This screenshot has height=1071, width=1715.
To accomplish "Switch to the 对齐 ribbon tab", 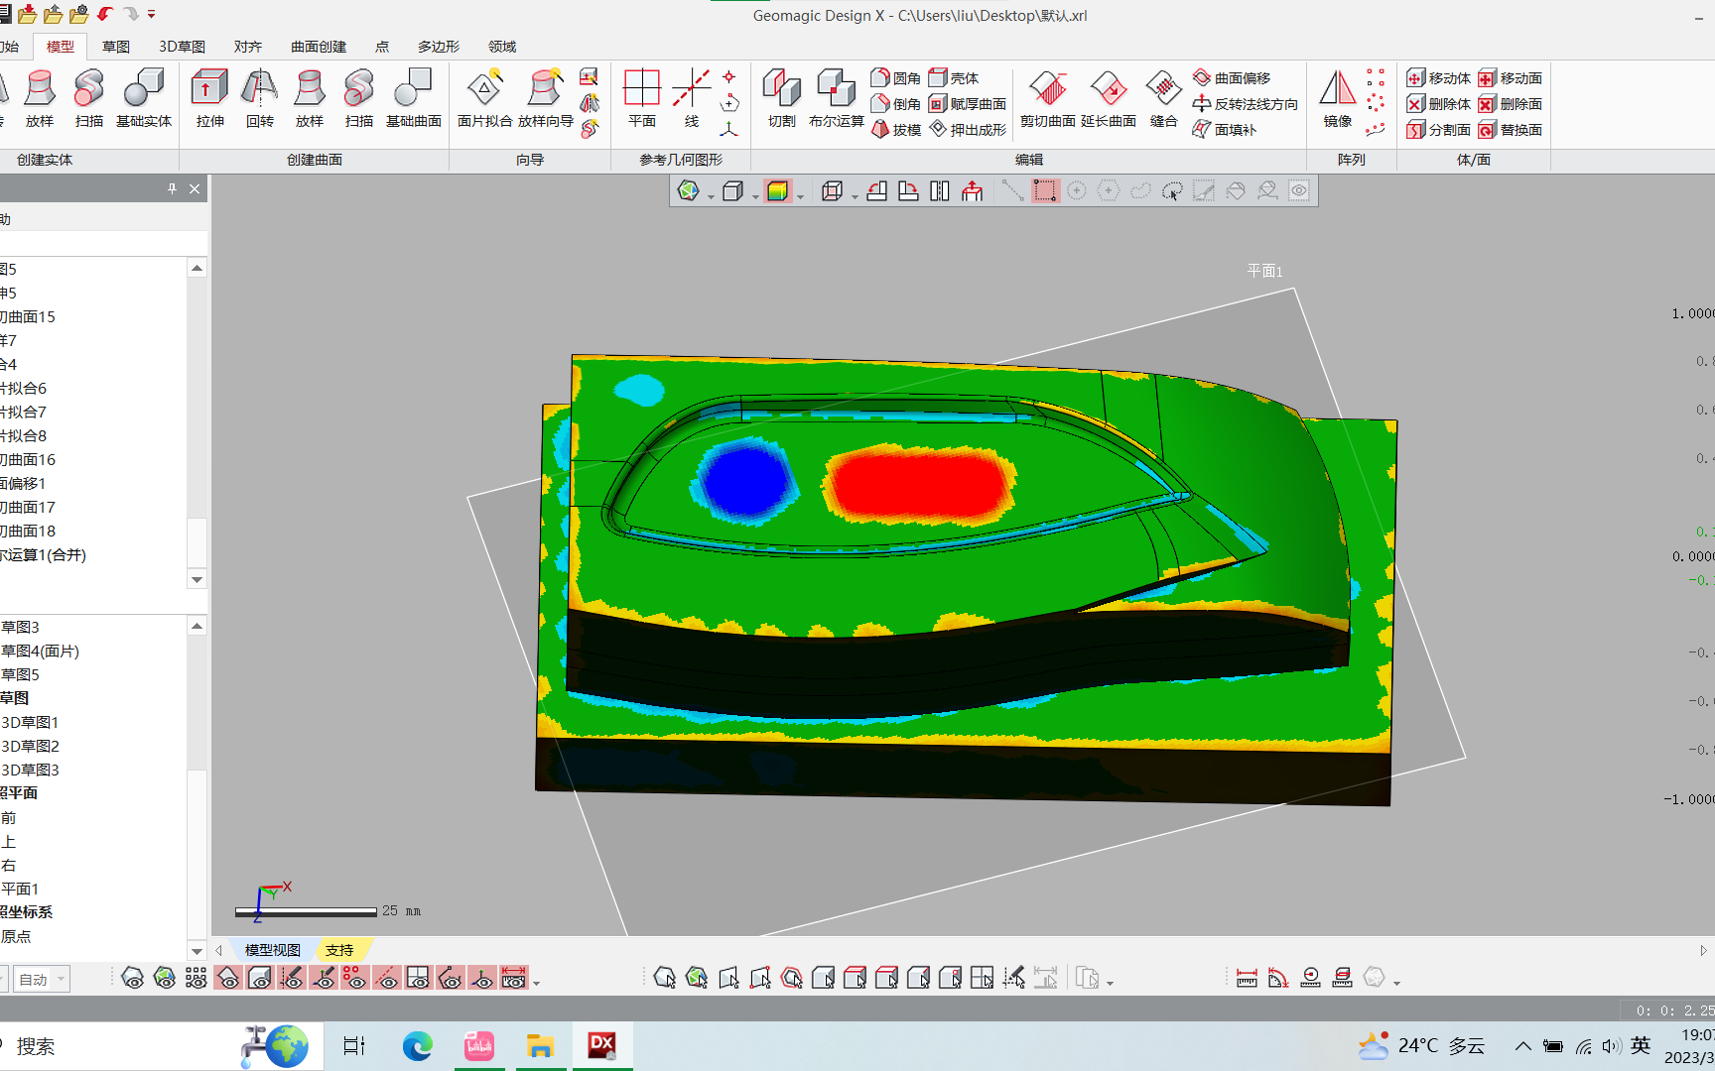I will [x=247, y=46].
